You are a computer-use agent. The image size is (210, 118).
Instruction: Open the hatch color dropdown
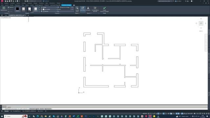(x=50, y=10)
